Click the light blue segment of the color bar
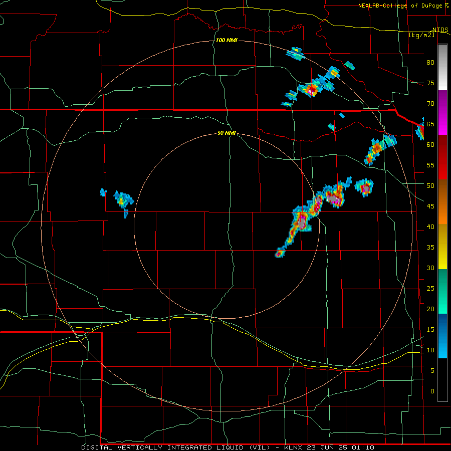Viewport: 451px width, 451px height. pyautogui.click(x=442, y=336)
